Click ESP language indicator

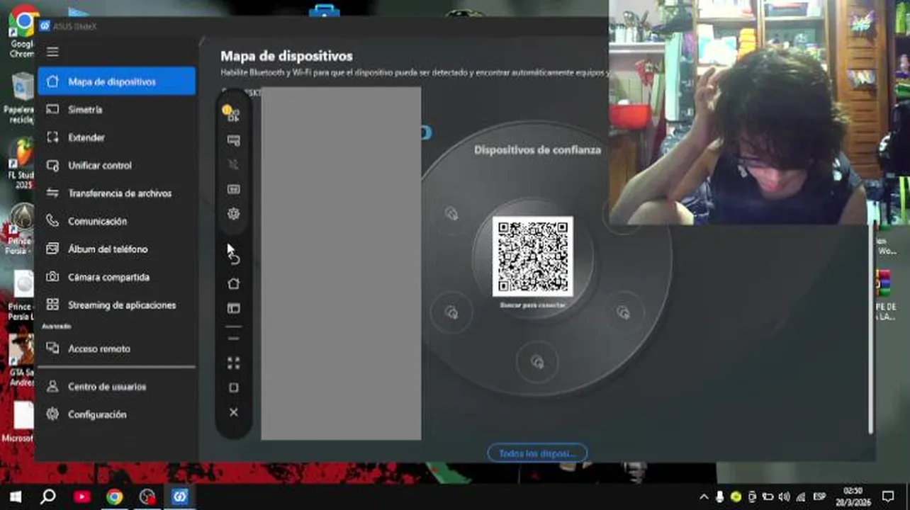coord(819,497)
